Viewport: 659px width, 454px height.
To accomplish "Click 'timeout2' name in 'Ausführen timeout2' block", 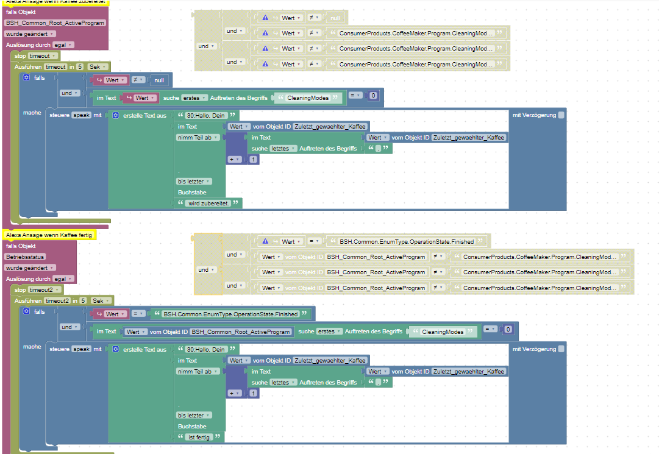I will coord(57,300).
